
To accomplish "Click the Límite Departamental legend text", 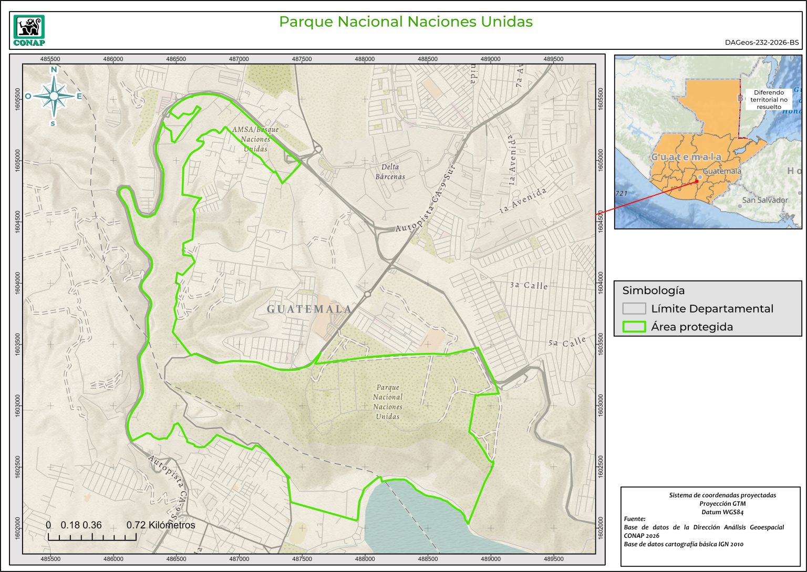I will click(x=712, y=309).
